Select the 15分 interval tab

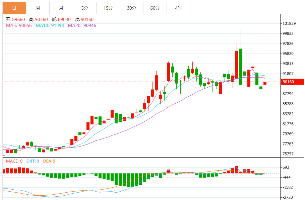click(108, 8)
